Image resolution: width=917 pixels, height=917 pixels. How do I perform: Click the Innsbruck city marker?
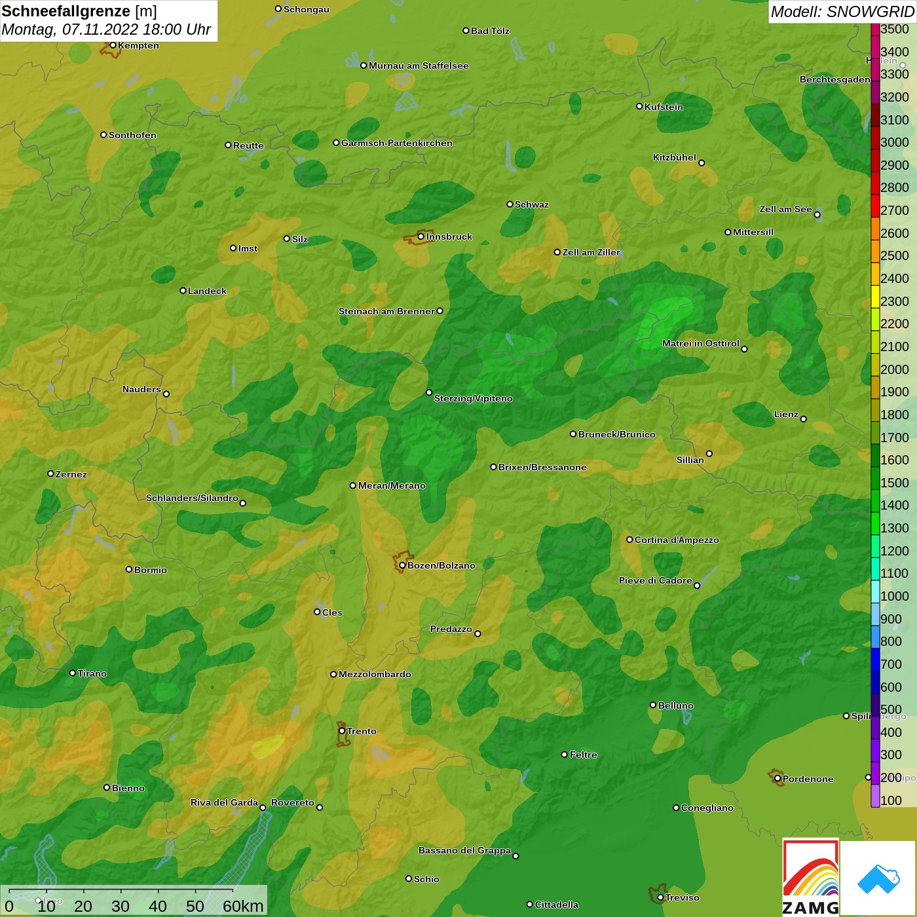click(421, 236)
